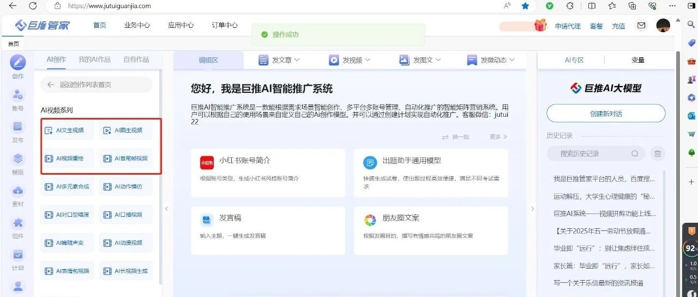The height and width of the screenshot is (297, 698).
Task: Open the 创作 sidebar icon
Action: 18,62
